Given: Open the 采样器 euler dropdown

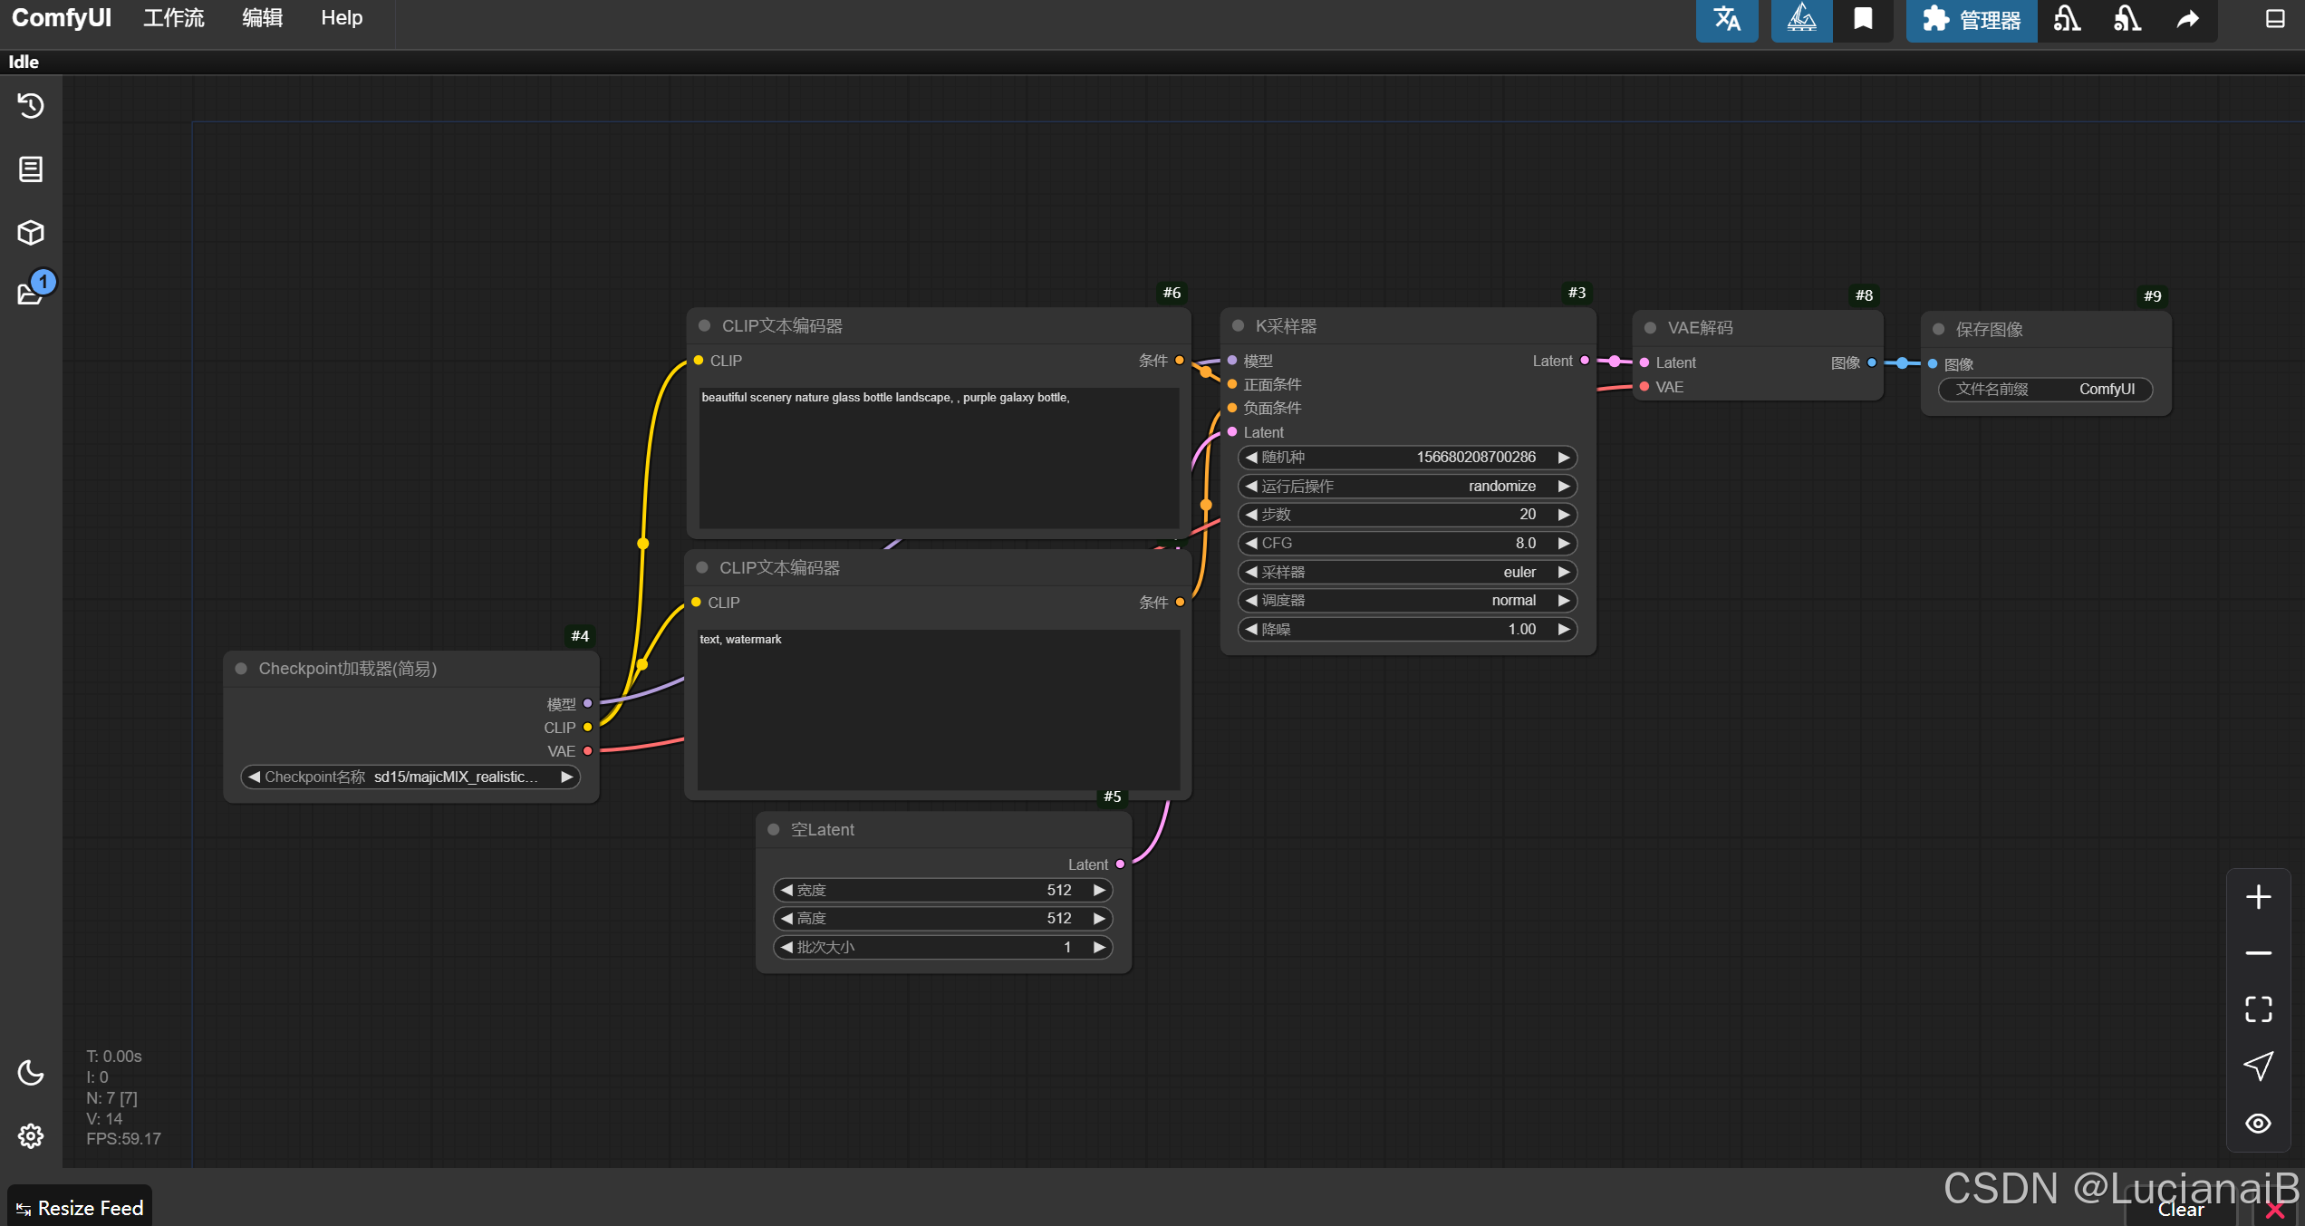Looking at the screenshot, I should click(x=1407, y=572).
